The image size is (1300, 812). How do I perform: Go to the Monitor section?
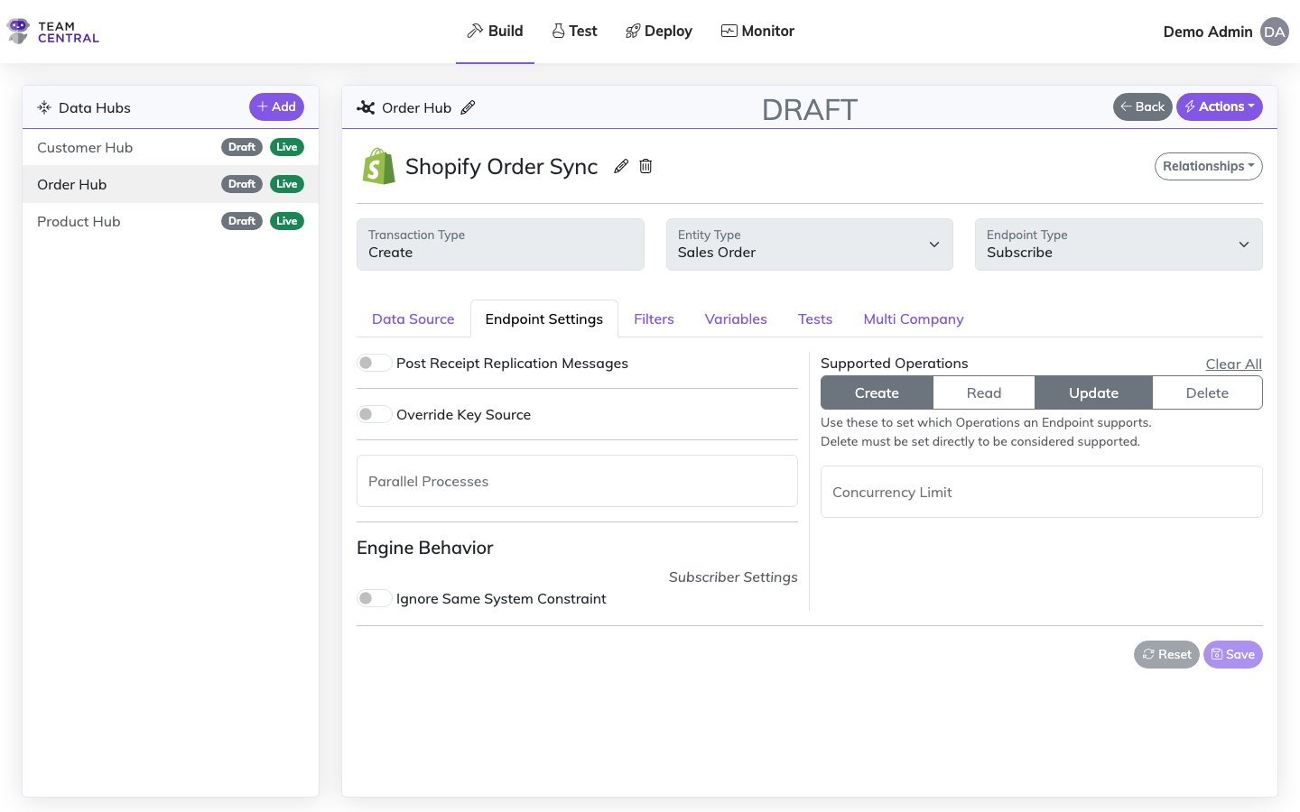757,32
